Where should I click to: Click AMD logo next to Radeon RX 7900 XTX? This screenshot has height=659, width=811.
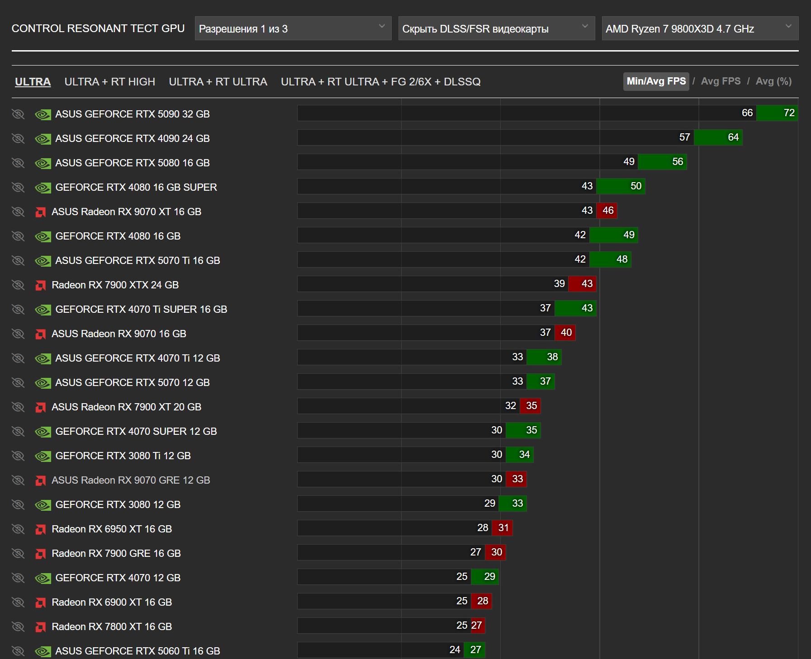pyautogui.click(x=41, y=285)
